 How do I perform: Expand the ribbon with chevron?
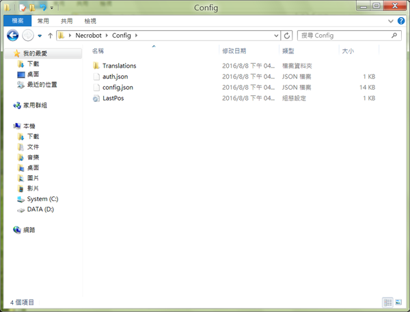[x=390, y=21]
